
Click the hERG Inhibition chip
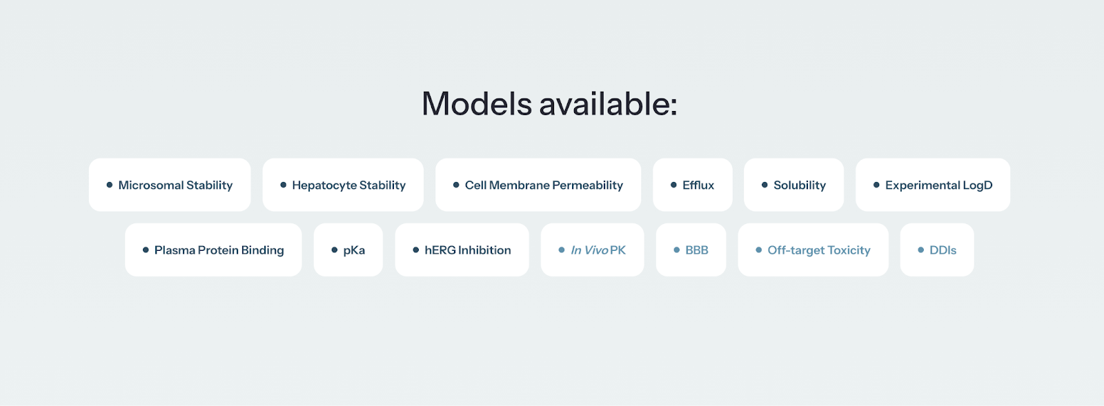point(462,250)
